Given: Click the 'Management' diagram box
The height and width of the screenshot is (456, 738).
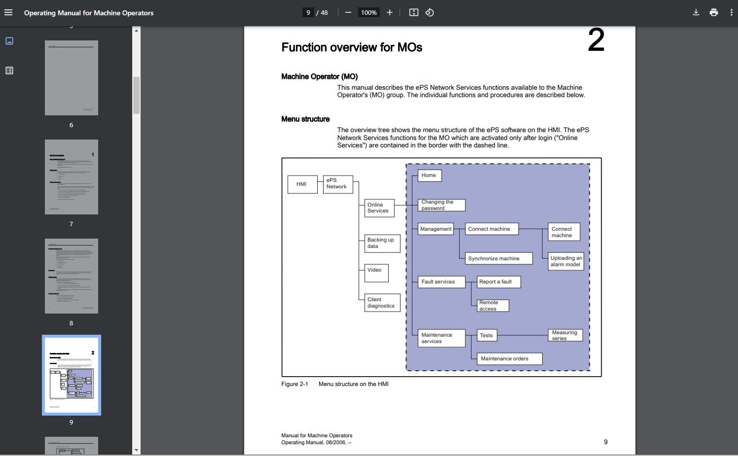Looking at the screenshot, I should pyautogui.click(x=436, y=229).
